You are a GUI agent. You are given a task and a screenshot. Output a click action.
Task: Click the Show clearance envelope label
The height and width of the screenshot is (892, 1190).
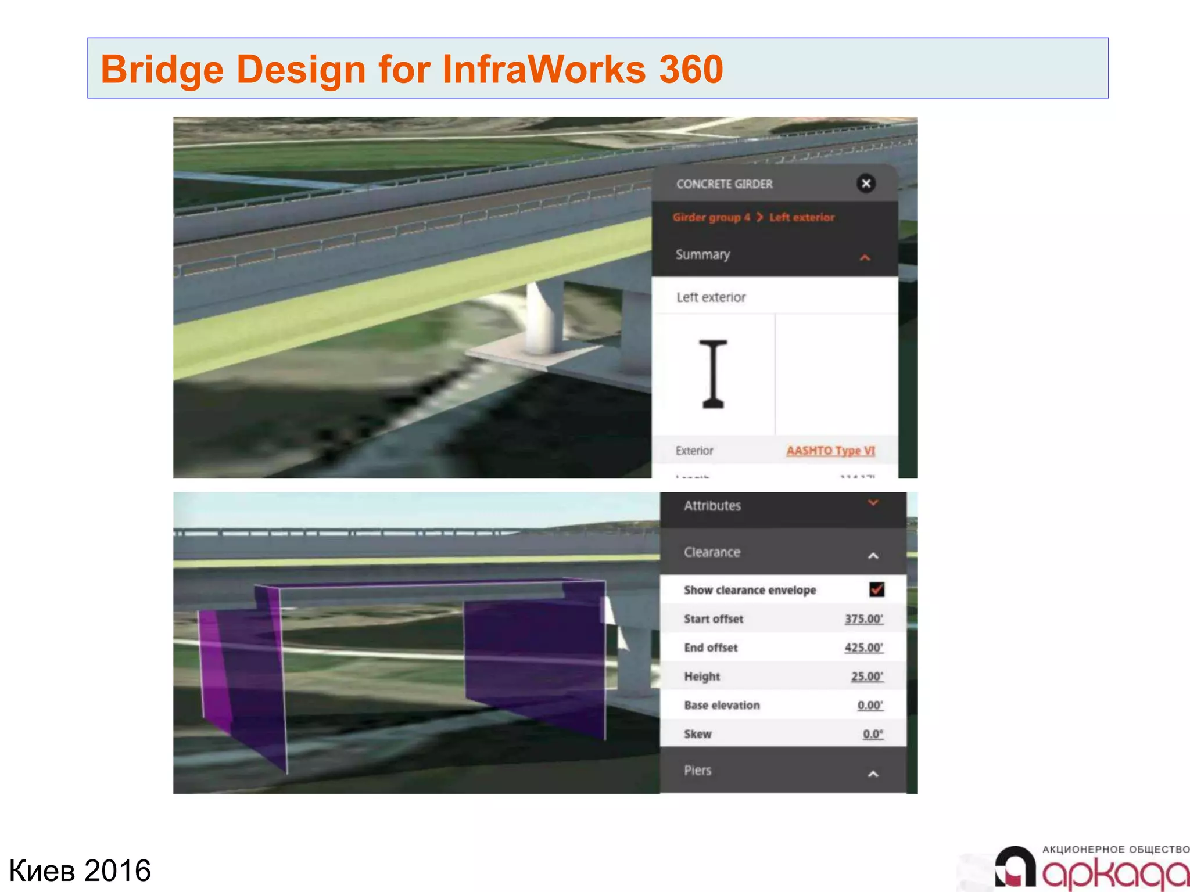coord(750,590)
